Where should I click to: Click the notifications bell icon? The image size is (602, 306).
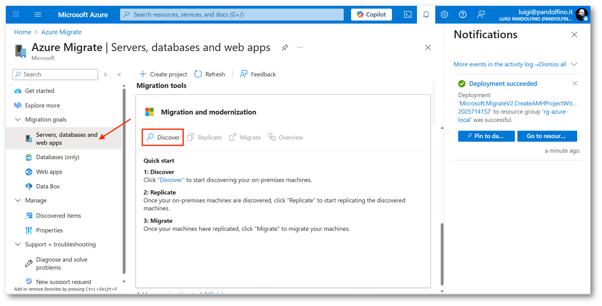[x=426, y=14]
